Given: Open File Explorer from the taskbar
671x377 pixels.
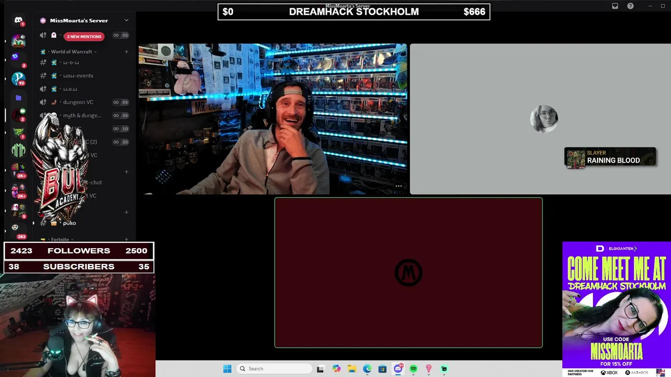Looking at the screenshot, I should [x=352, y=369].
